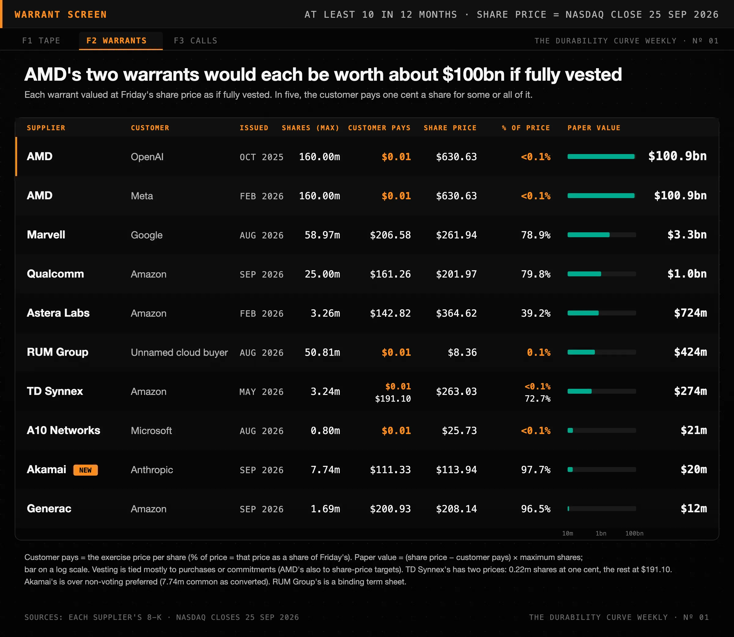
Task: Select the Generac supplier row
Action: click(367, 508)
